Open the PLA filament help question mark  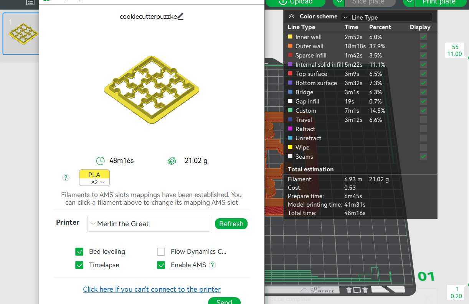pyautogui.click(x=66, y=177)
